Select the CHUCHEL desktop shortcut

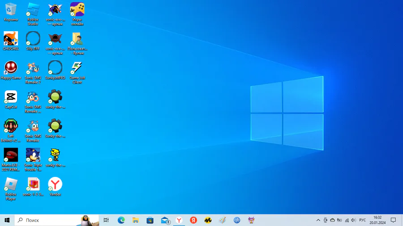tap(11, 41)
